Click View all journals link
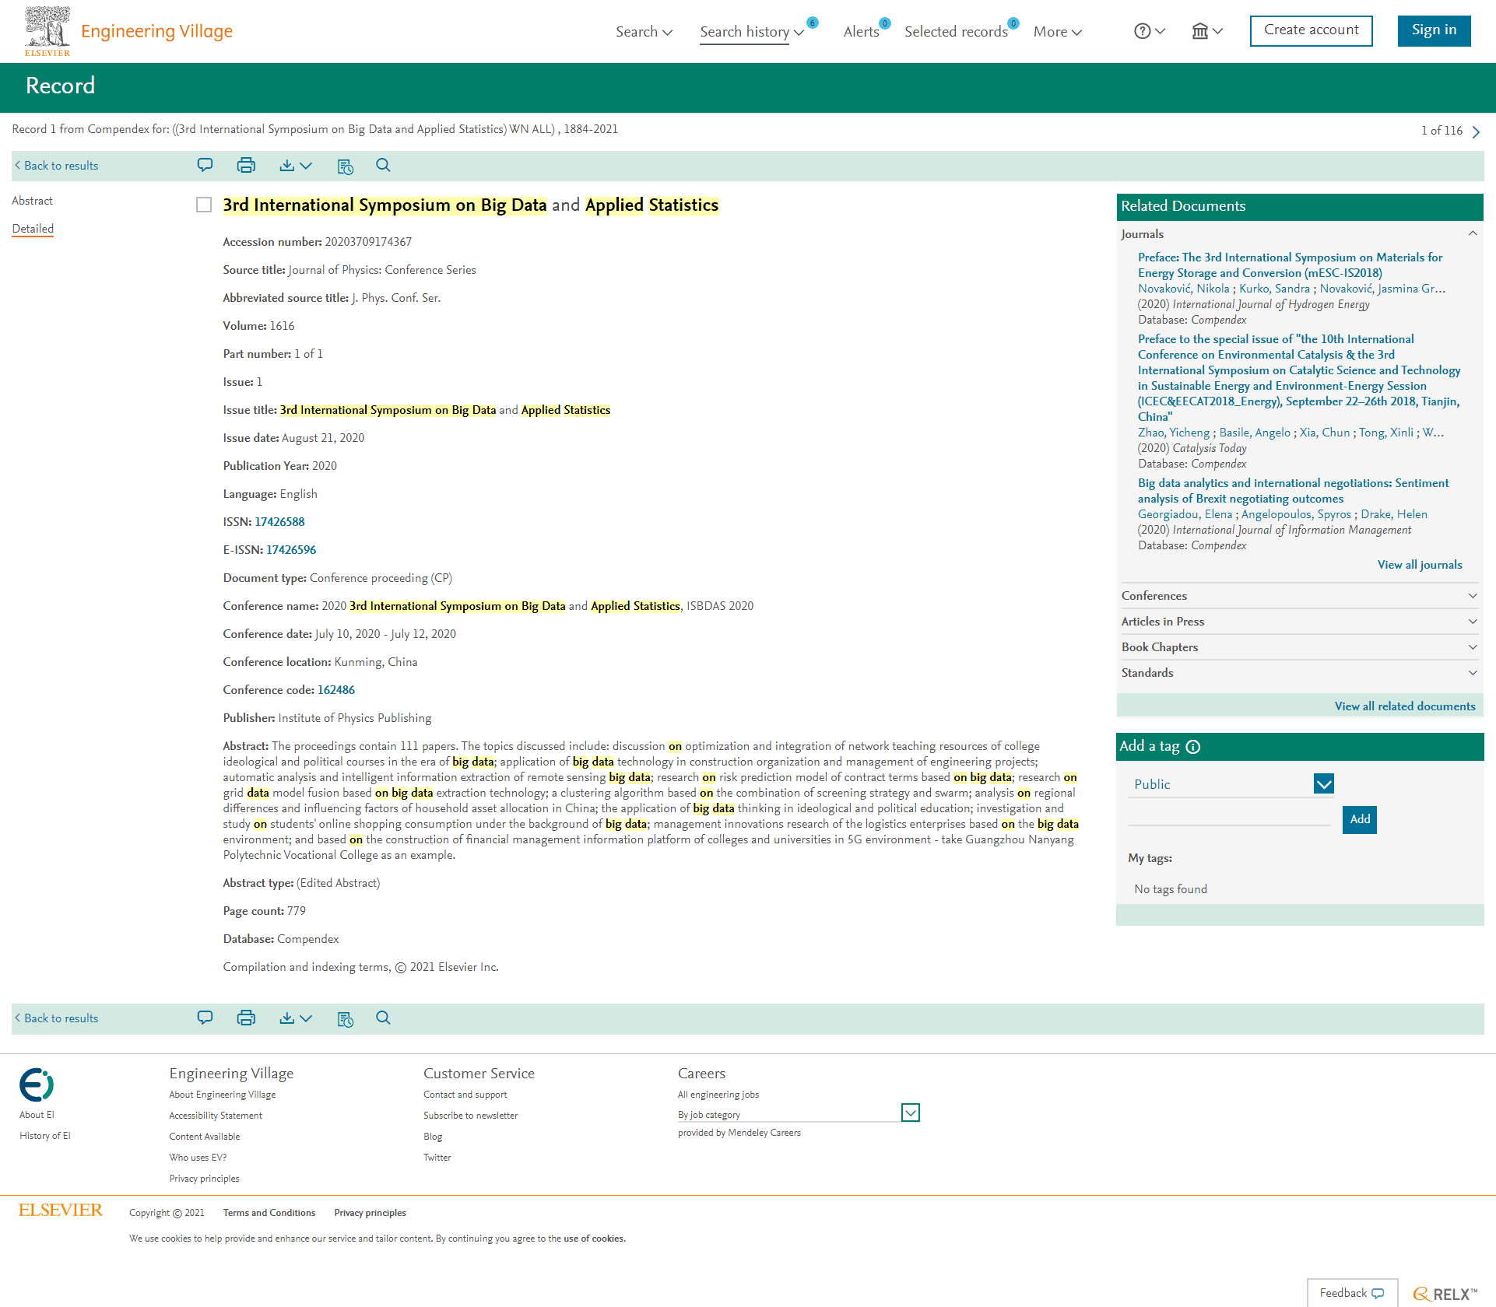The height and width of the screenshot is (1307, 1496). coord(1420,565)
